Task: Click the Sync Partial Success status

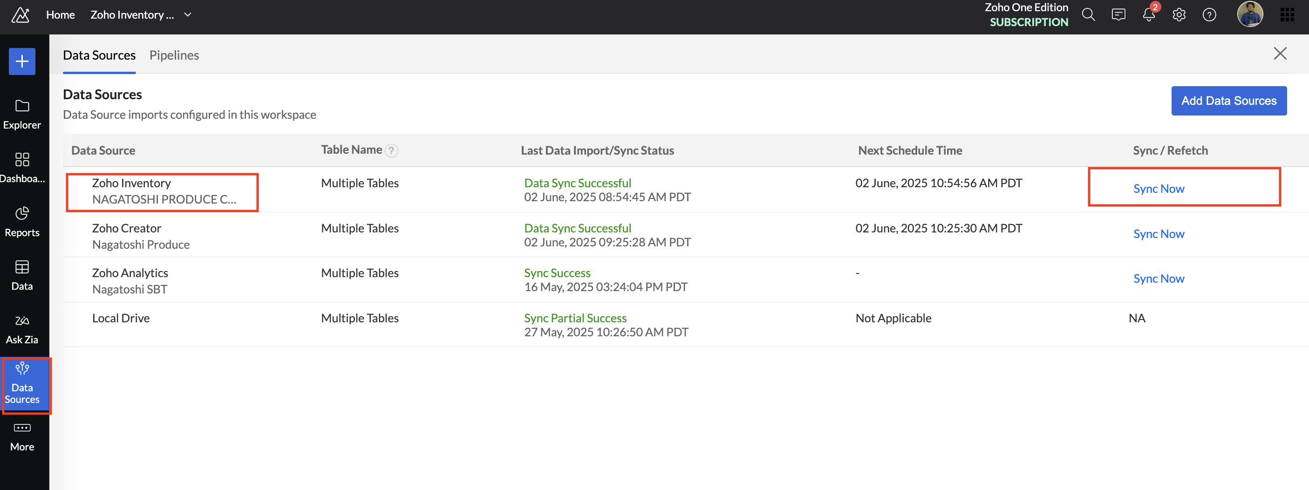Action: [575, 318]
